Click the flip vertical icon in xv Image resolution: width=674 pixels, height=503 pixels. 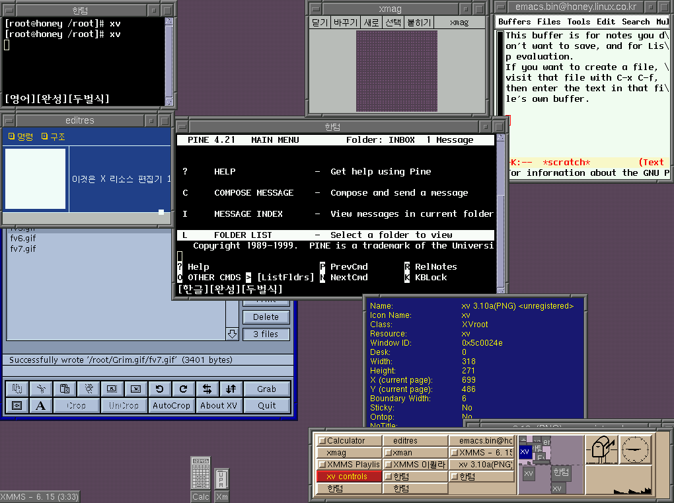(x=231, y=389)
